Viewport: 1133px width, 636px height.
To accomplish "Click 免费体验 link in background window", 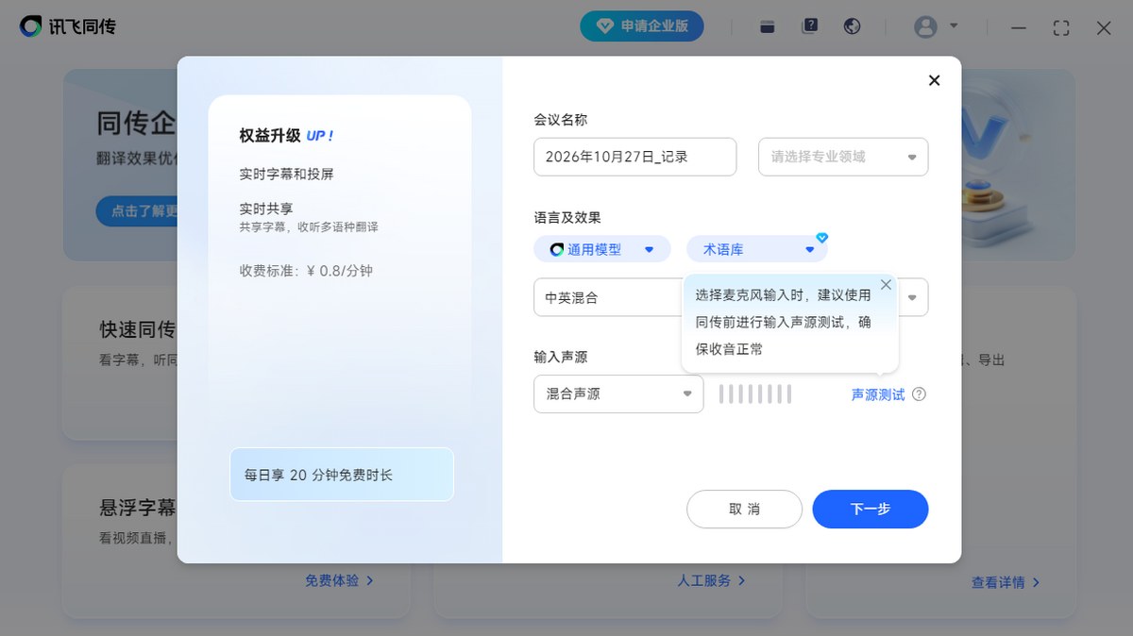I will (x=339, y=580).
